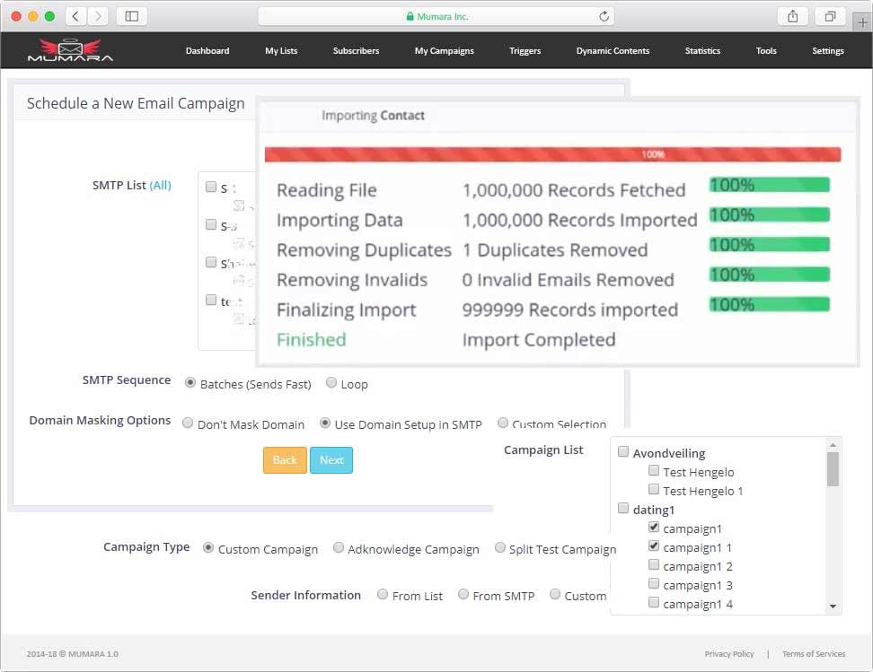Check the dating1 group checkbox
873x672 pixels.
(x=623, y=509)
